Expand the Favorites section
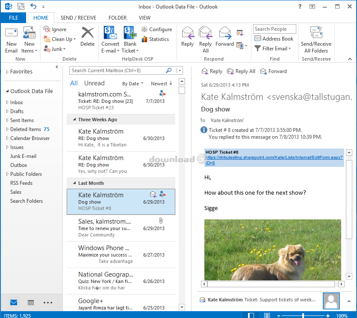357x318 pixels. click(x=7, y=72)
